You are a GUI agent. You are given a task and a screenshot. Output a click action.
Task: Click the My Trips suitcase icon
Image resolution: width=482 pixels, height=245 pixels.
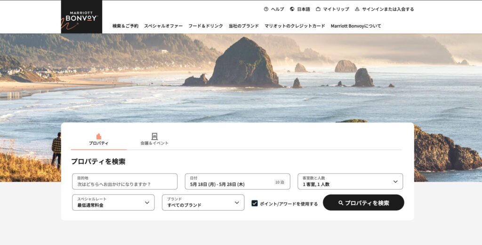pos(318,9)
